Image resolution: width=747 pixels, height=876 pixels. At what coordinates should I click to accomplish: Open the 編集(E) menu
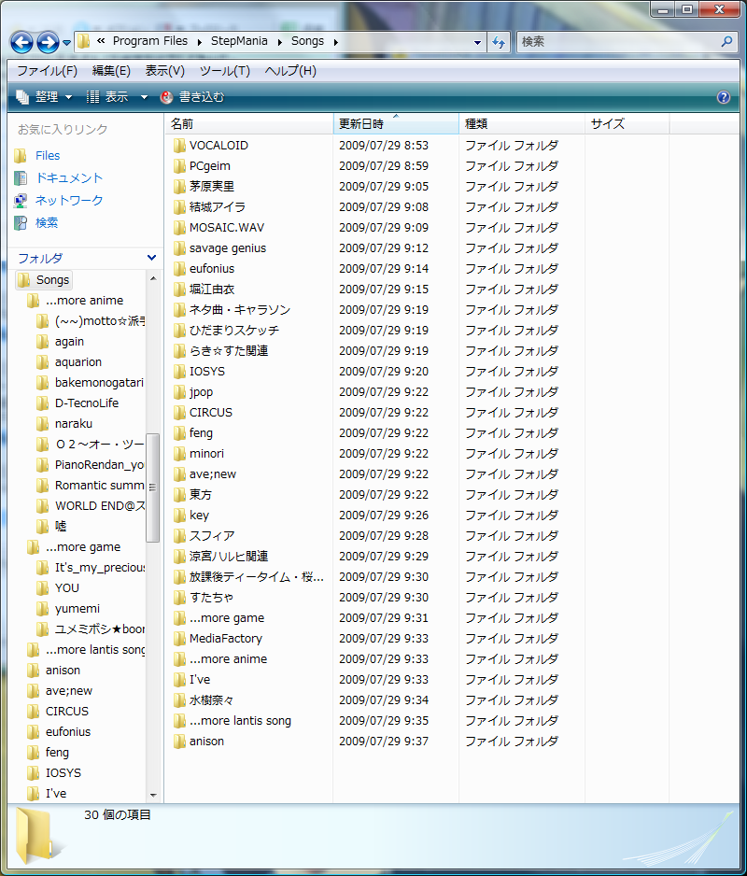click(x=111, y=71)
